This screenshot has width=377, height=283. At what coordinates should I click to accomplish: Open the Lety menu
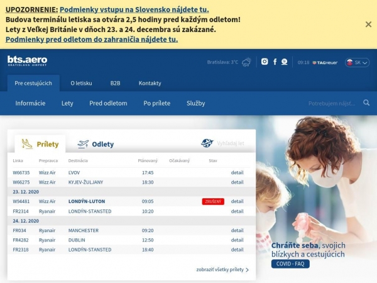pos(67,103)
